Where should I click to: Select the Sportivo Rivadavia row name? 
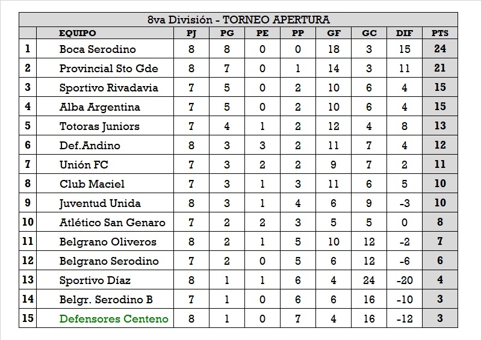point(108,88)
